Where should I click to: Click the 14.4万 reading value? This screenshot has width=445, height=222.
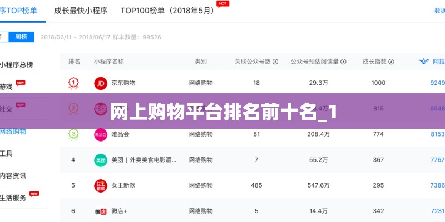[318, 211]
